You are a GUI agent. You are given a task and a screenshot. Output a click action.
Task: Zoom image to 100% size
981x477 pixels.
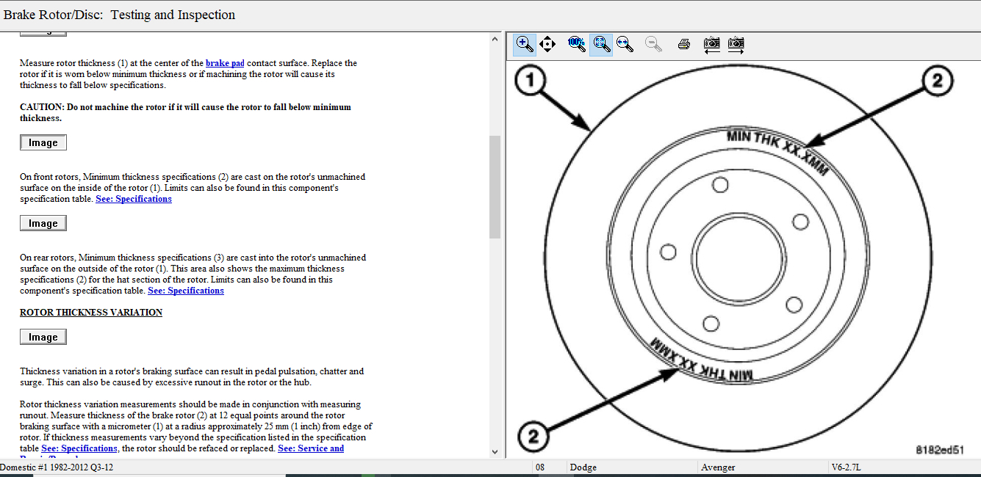tap(577, 44)
